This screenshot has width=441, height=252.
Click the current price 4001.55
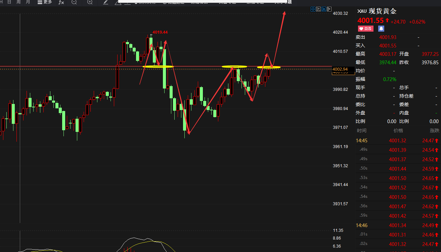tap(370, 21)
